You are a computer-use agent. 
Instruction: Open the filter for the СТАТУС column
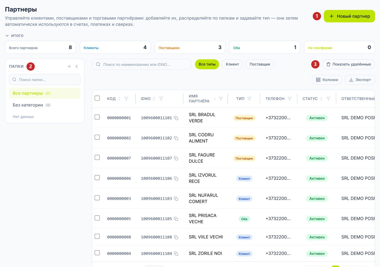pos(328,99)
